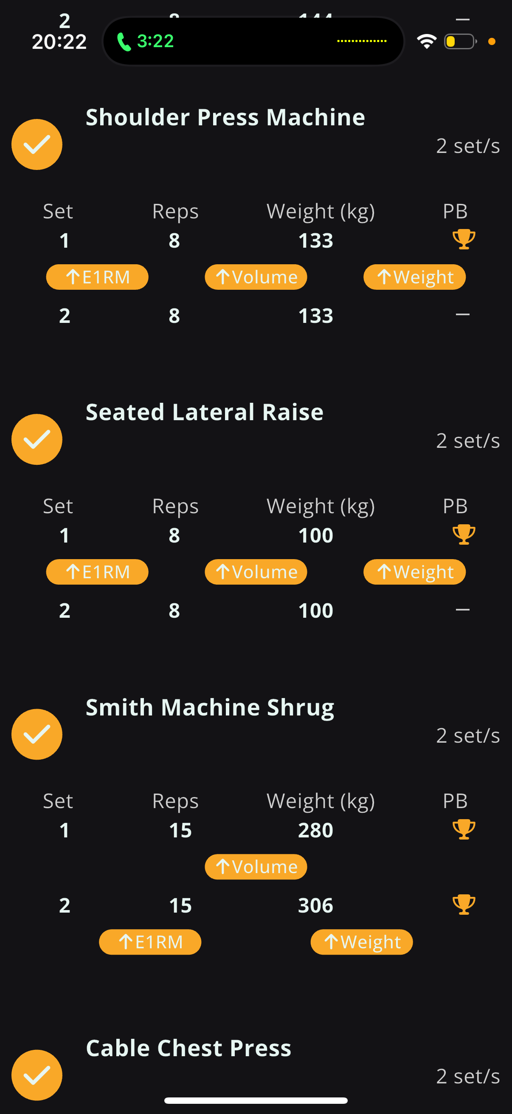
Task: Tap the Smith Machine Shrug set 2 trophy
Action: (464, 904)
